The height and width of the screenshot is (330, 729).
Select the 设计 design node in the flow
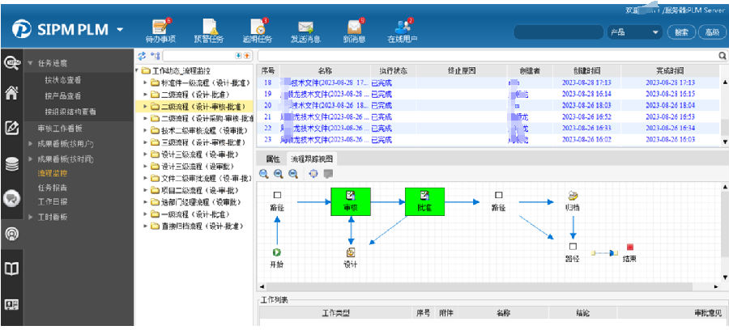pyautogui.click(x=351, y=257)
